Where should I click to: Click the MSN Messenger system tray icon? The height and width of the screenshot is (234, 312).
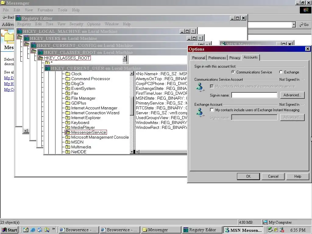pos(282,230)
